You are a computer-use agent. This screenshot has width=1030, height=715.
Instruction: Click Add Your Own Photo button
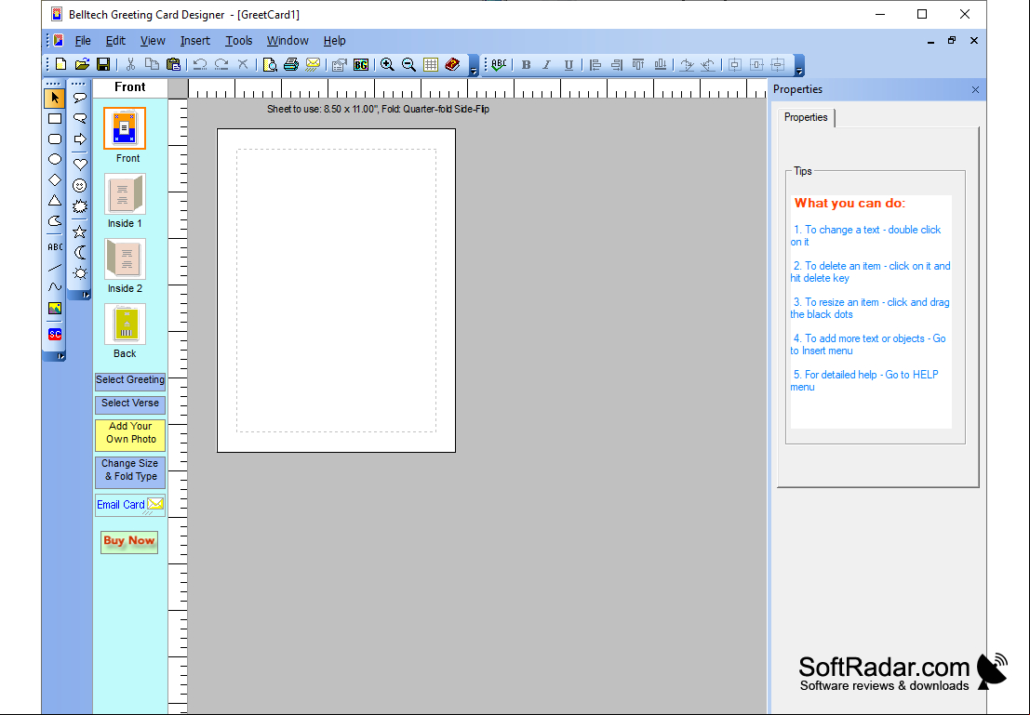[x=130, y=433]
